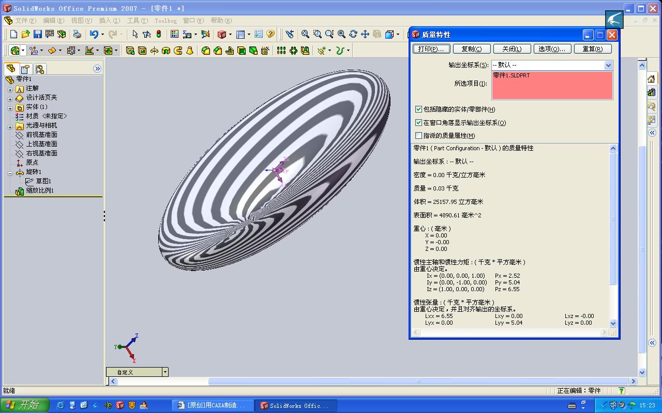The width and height of the screenshot is (662, 413).
Task: Click the sketch icon beside 草图1
Action: (x=29, y=181)
